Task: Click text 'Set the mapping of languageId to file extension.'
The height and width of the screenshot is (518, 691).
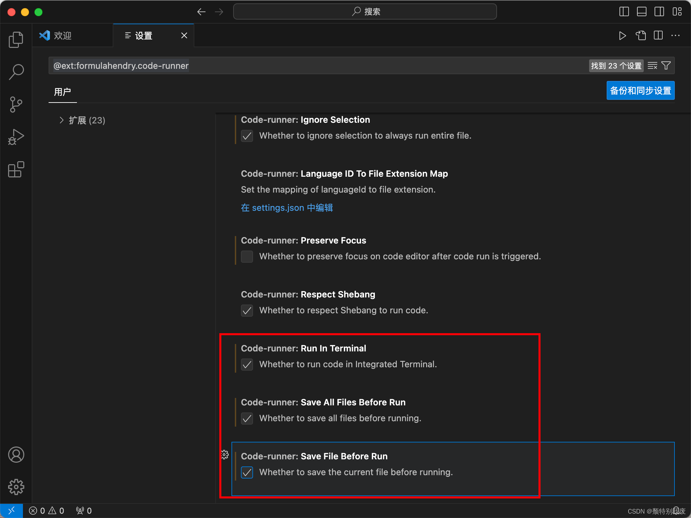Action: (x=338, y=190)
